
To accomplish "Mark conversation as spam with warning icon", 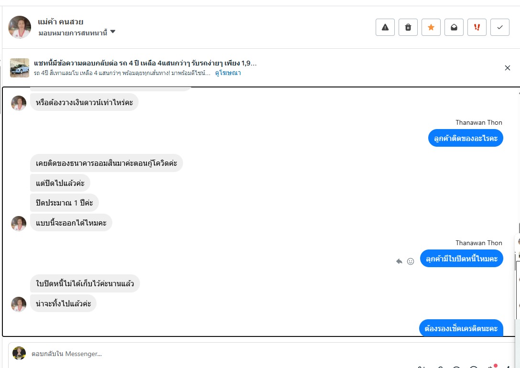I will point(385,27).
